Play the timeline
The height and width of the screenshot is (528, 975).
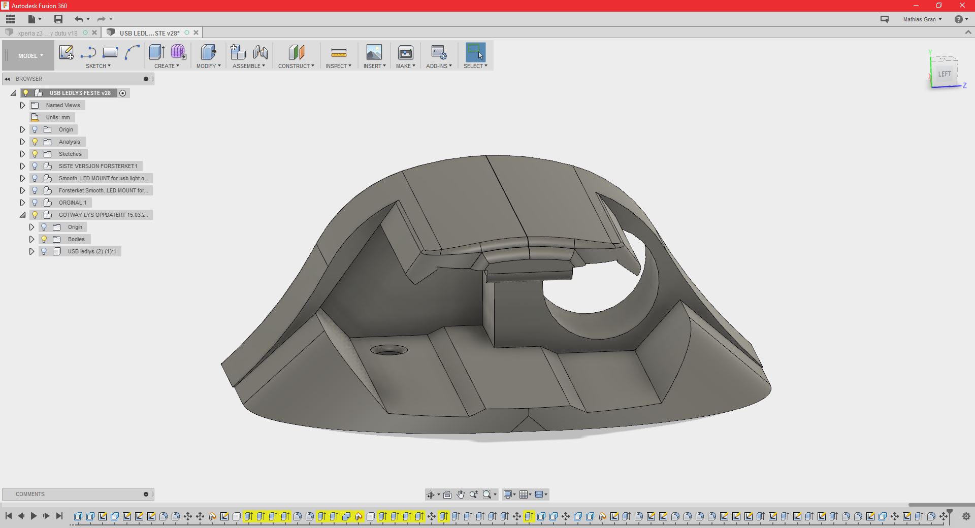[34, 516]
